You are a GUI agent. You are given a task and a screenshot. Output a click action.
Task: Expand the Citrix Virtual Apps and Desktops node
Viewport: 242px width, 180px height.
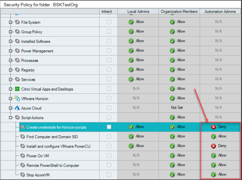11,89
